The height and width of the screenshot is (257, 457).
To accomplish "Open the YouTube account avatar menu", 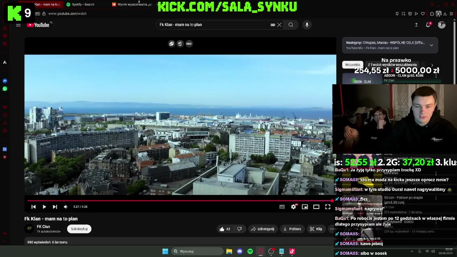I will (x=442, y=25).
